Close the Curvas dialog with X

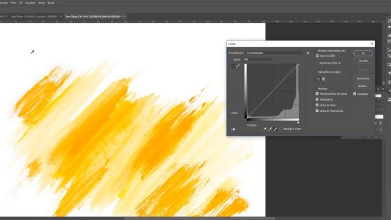click(x=372, y=43)
